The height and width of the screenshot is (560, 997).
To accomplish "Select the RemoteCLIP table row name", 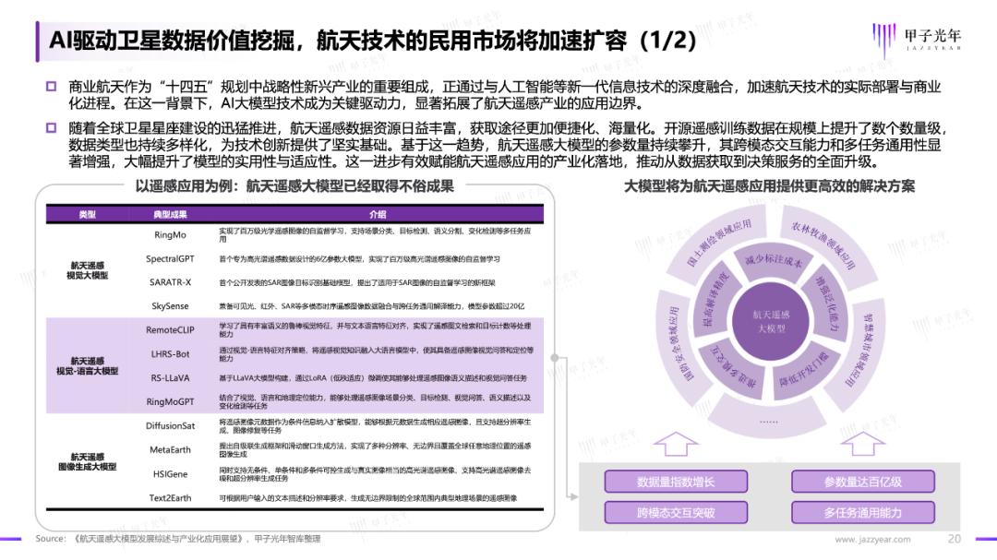I will (x=170, y=330).
